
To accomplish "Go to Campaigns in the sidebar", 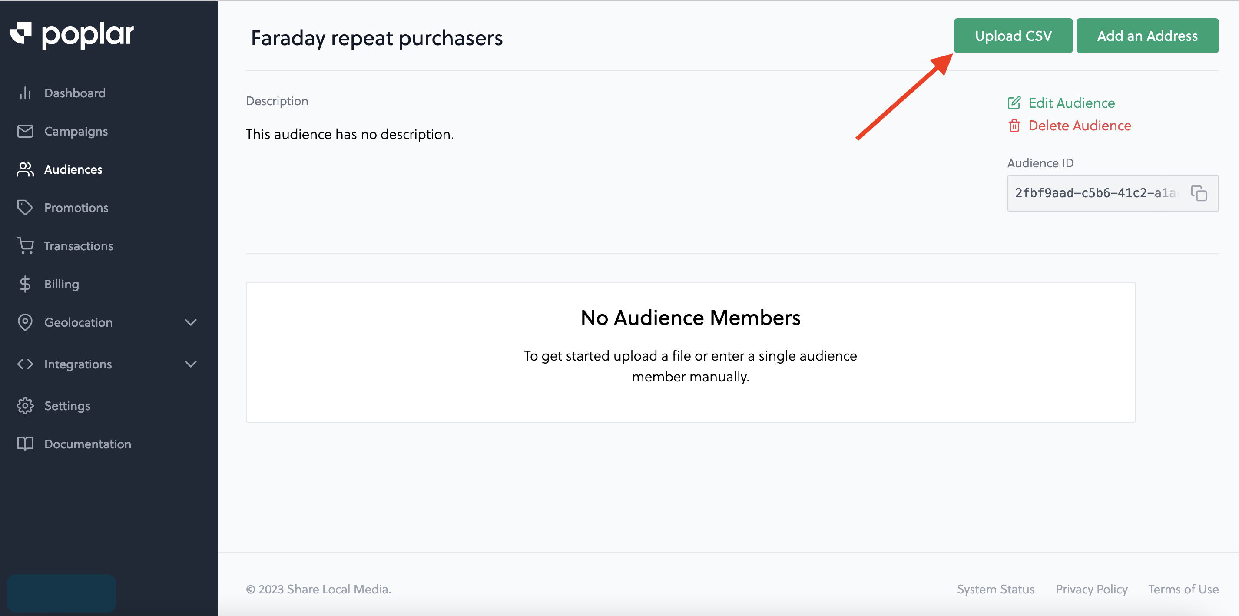I will (76, 131).
